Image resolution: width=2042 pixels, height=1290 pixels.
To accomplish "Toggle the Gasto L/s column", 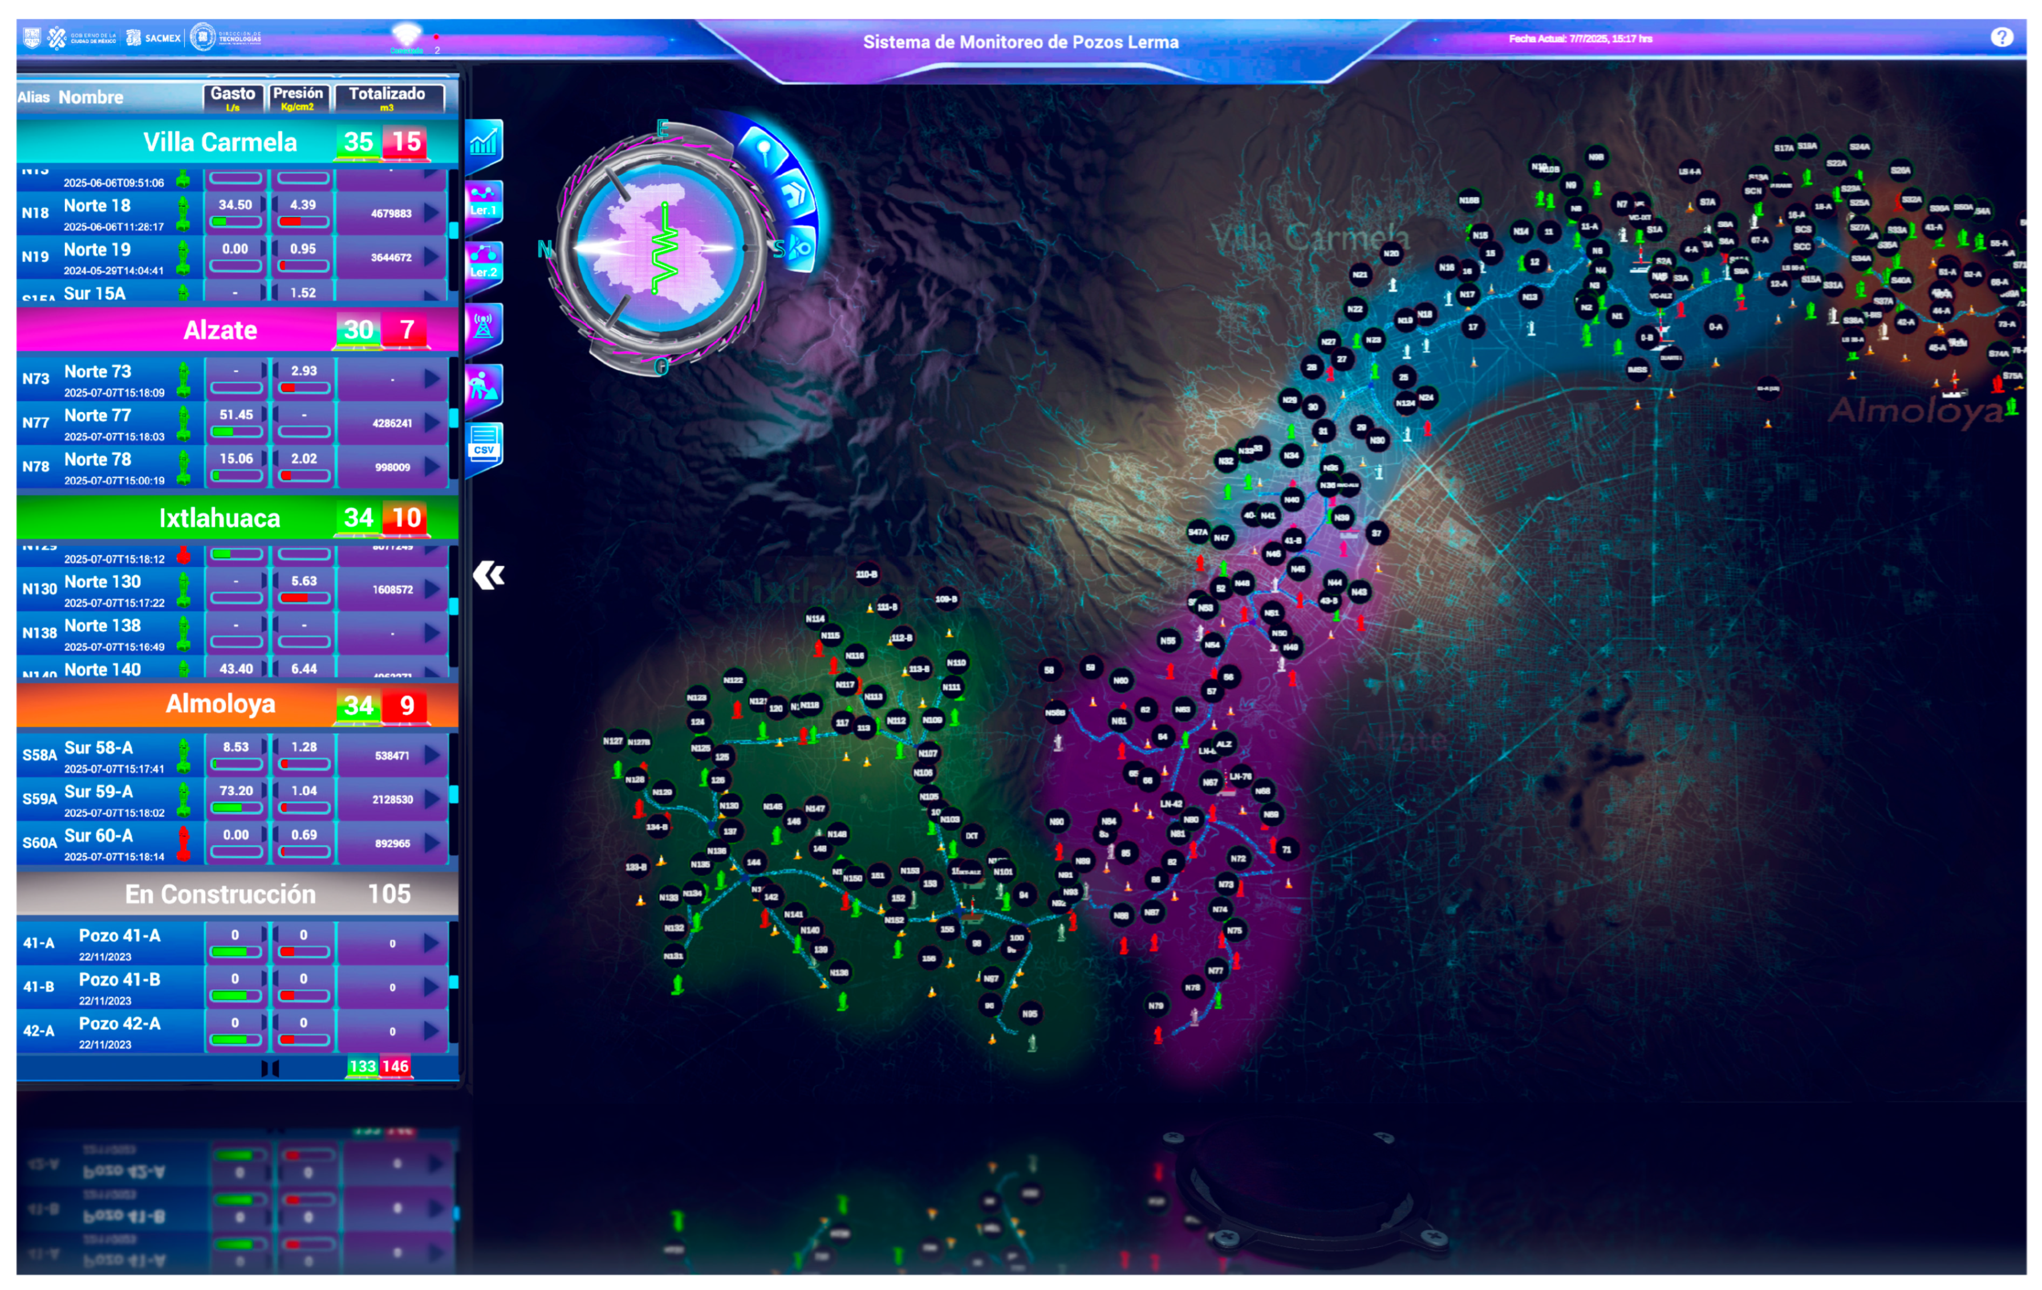I will [x=233, y=97].
